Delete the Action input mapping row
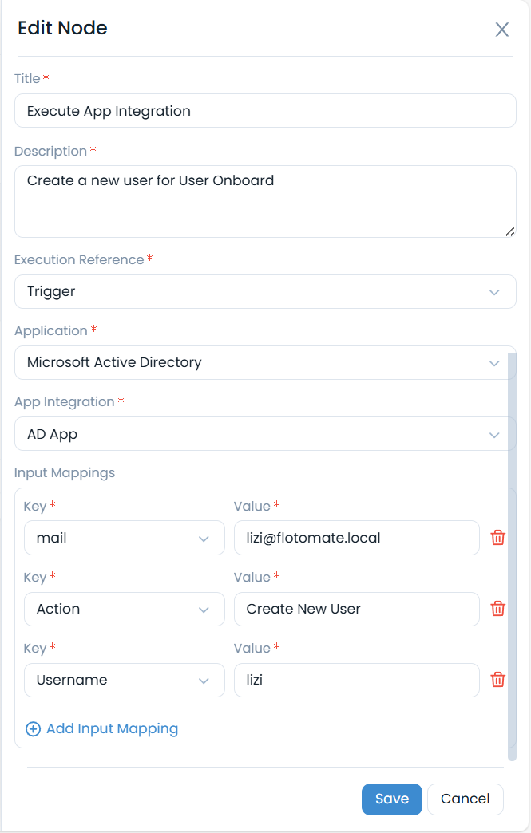 (497, 609)
